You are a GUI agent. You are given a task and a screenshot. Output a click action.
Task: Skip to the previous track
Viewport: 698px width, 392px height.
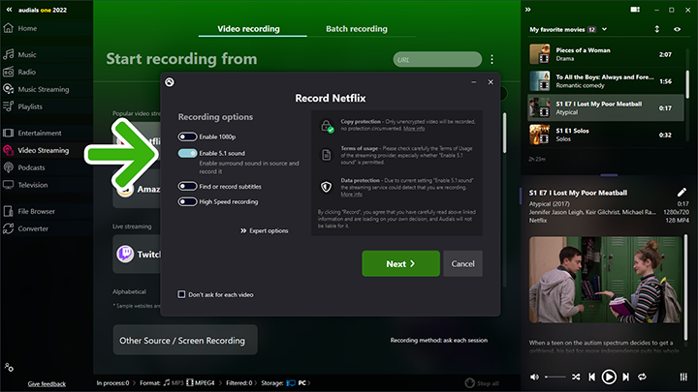(592, 377)
